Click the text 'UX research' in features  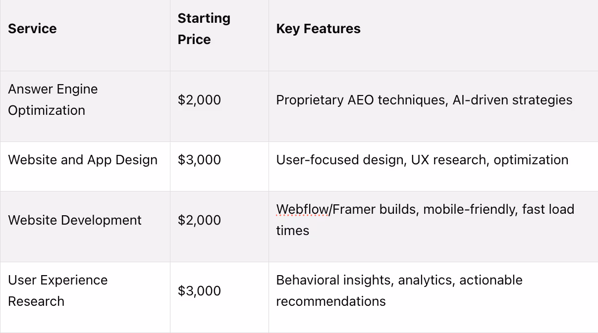coord(448,160)
